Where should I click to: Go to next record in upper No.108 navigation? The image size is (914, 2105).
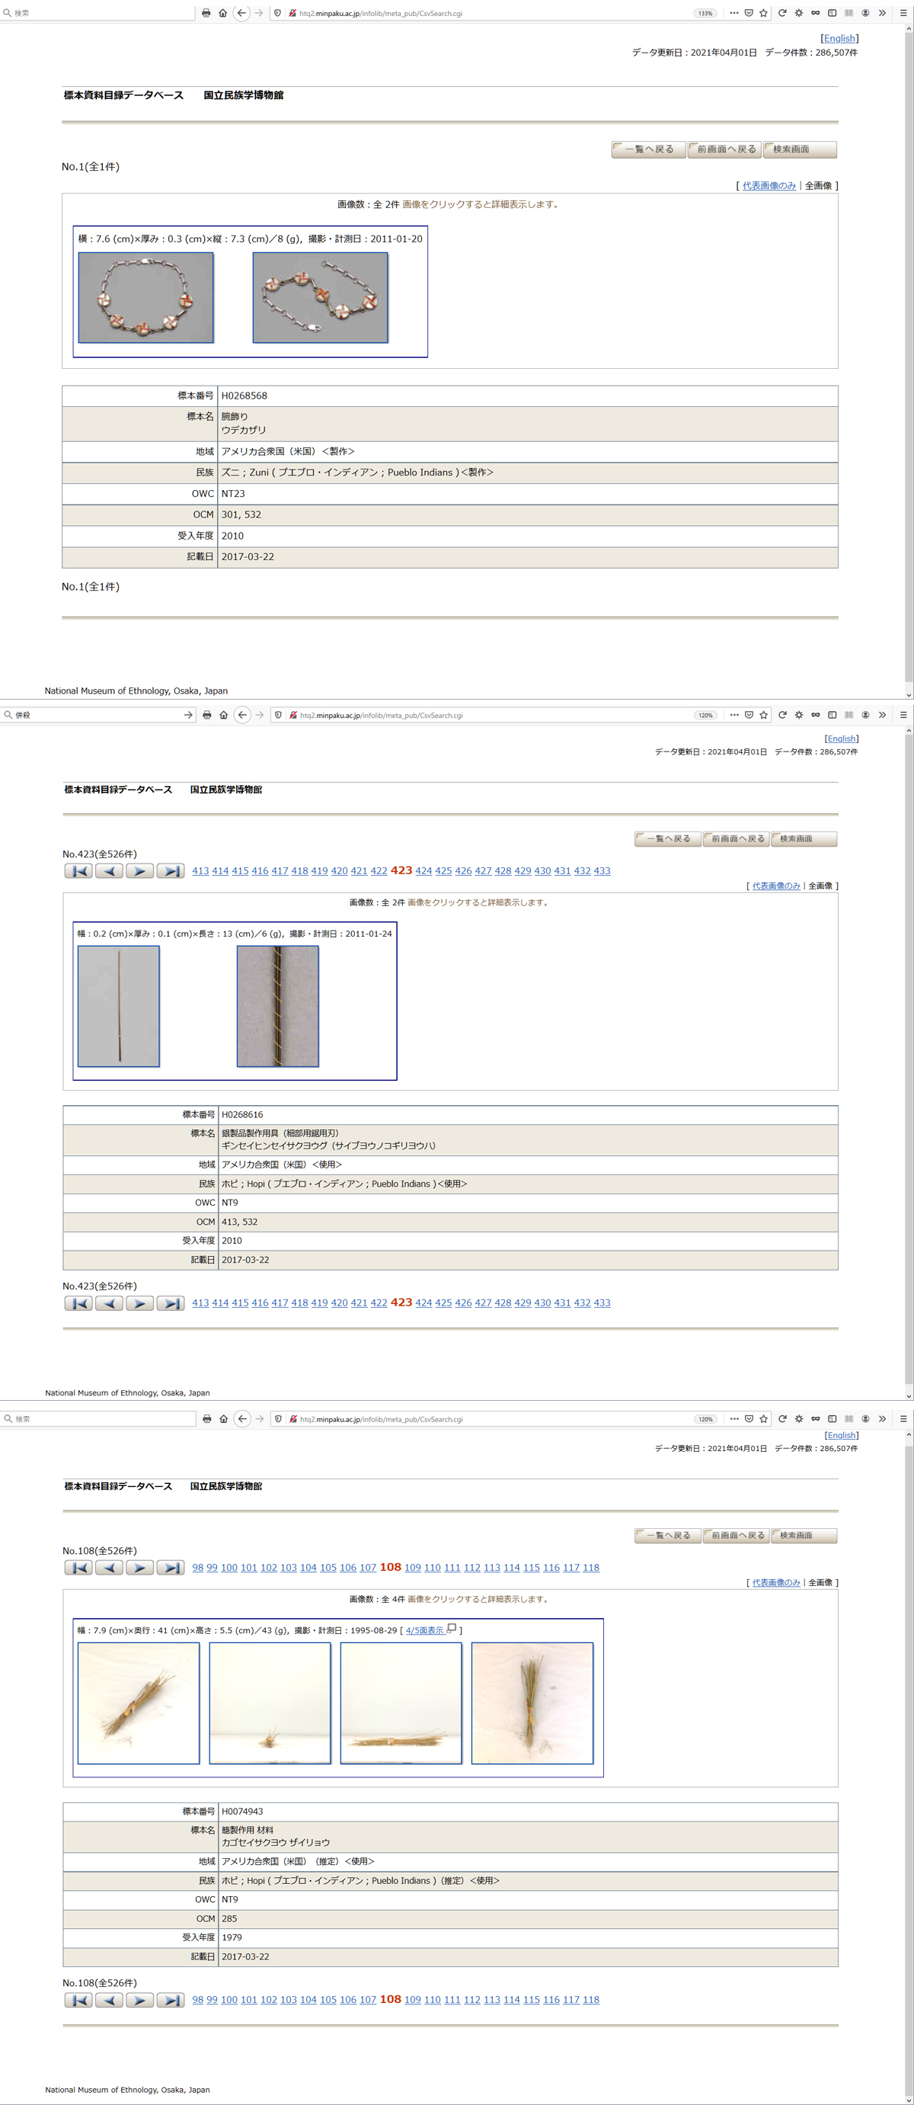click(x=139, y=1567)
